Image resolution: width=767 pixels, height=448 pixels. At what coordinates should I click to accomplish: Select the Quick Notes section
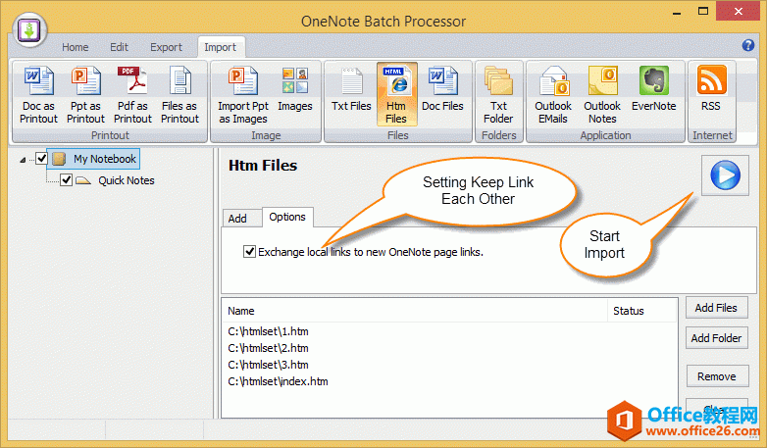click(x=127, y=180)
